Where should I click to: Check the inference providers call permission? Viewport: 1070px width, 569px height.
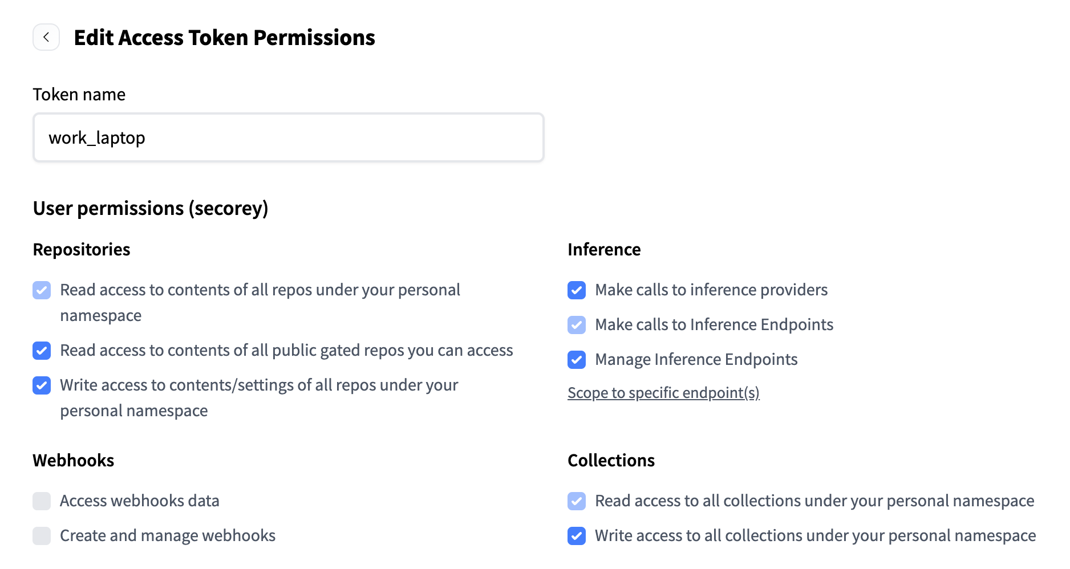(x=577, y=290)
